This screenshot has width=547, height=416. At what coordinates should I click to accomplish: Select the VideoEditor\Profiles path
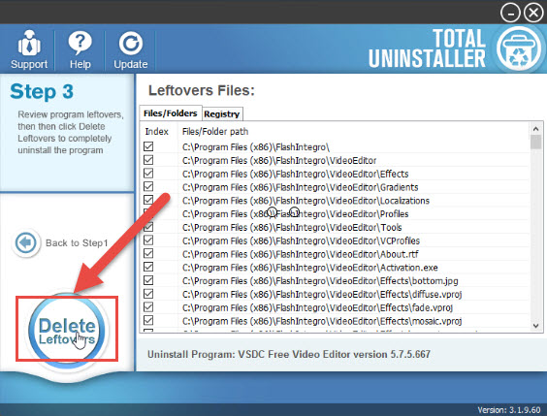(x=295, y=213)
